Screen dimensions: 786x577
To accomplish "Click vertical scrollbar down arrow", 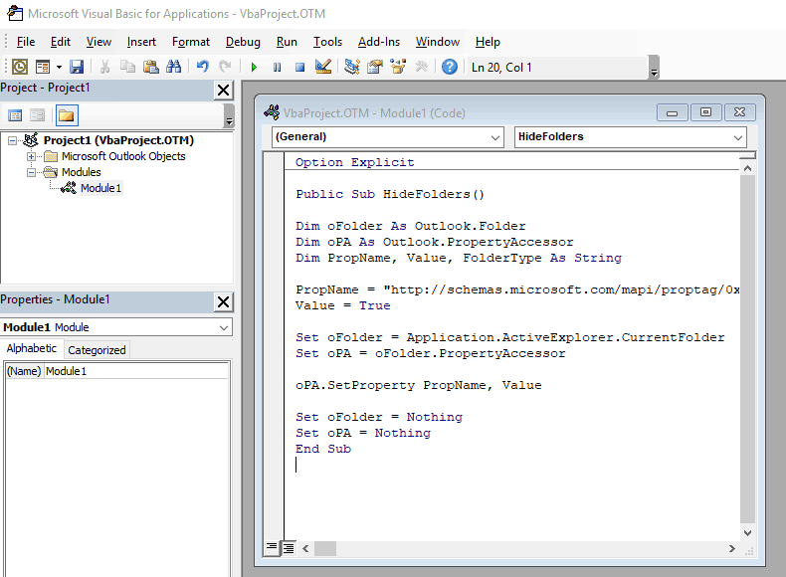I will (747, 533).
